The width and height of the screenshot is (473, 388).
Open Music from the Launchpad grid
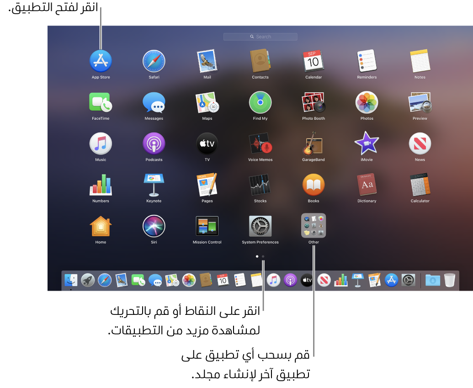click(x=101, y=144)
